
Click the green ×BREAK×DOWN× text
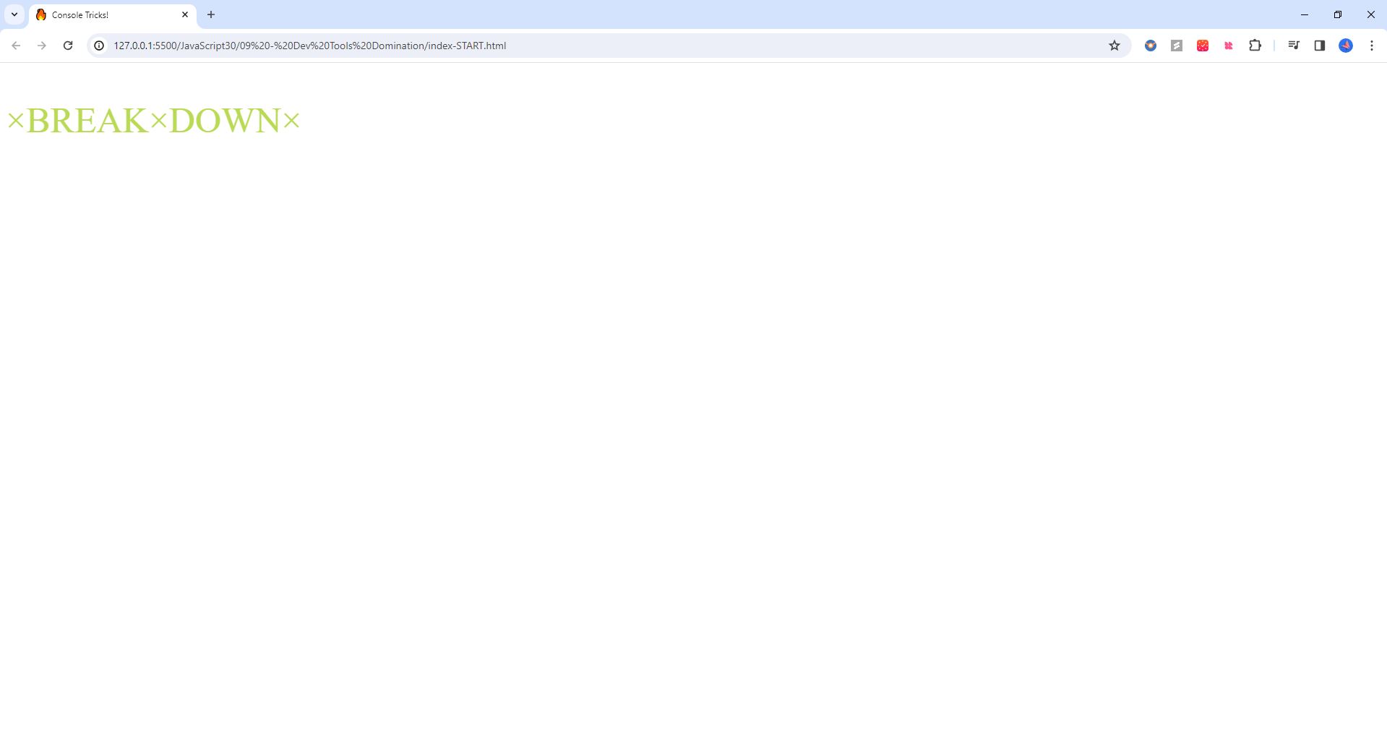click(x=153, y=121)
